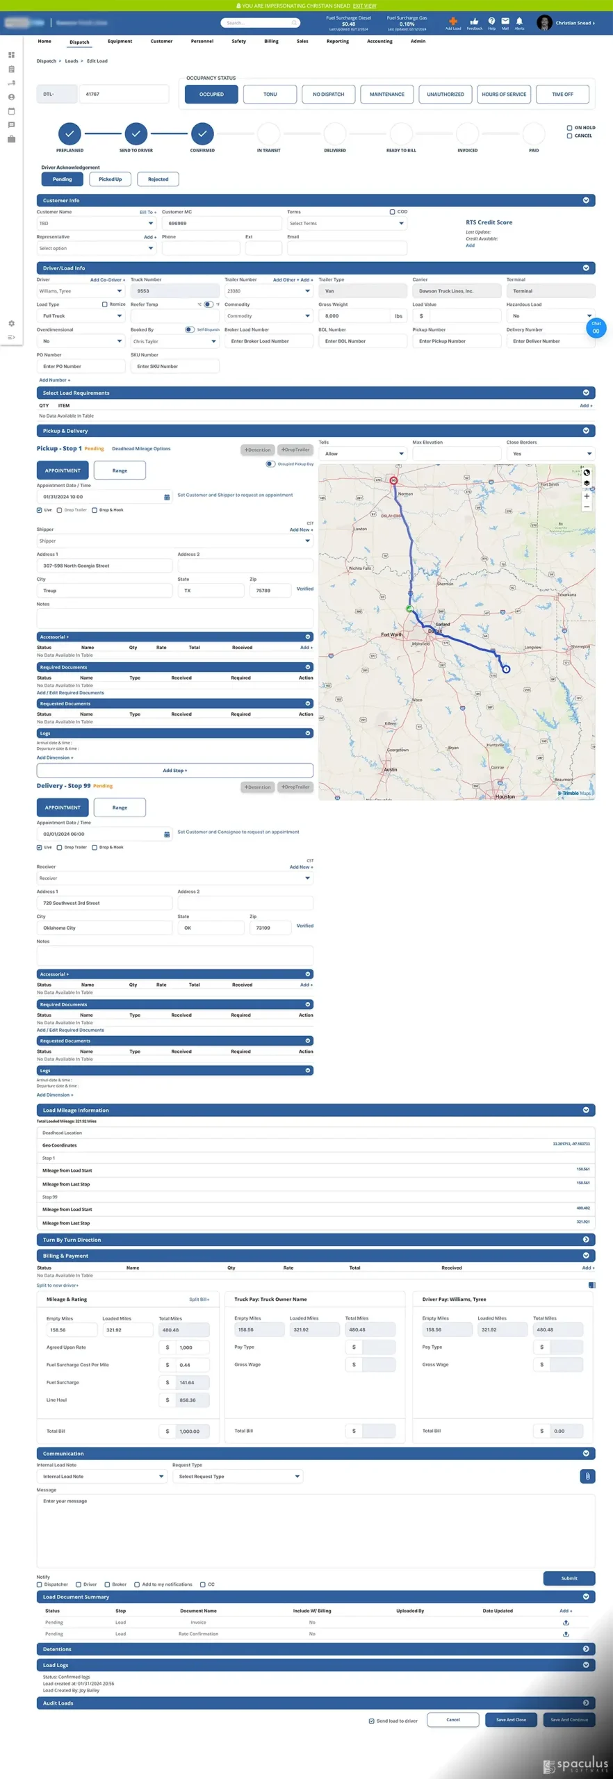The height and width of the screenshot is (1779, 613).
Task: Upload document for Invoice row
Action: pos(566,1622)
